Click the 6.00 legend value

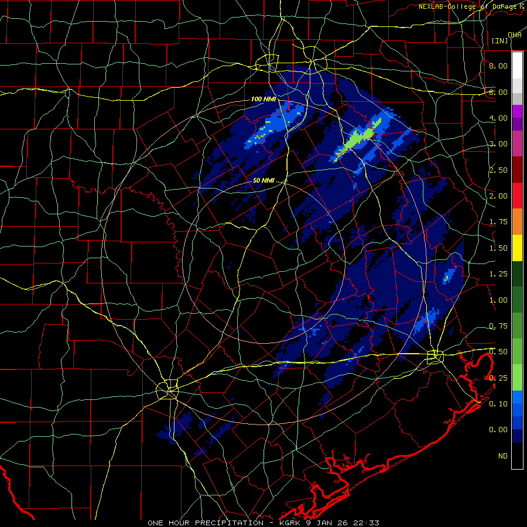tap(498, 92)
